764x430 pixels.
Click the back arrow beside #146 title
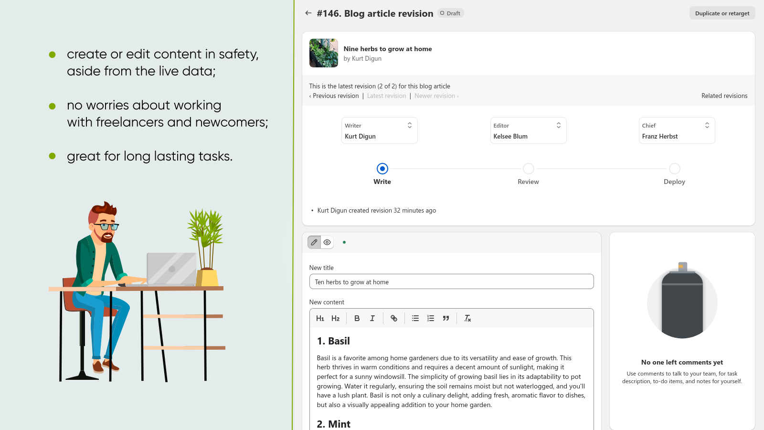(308, 13)
